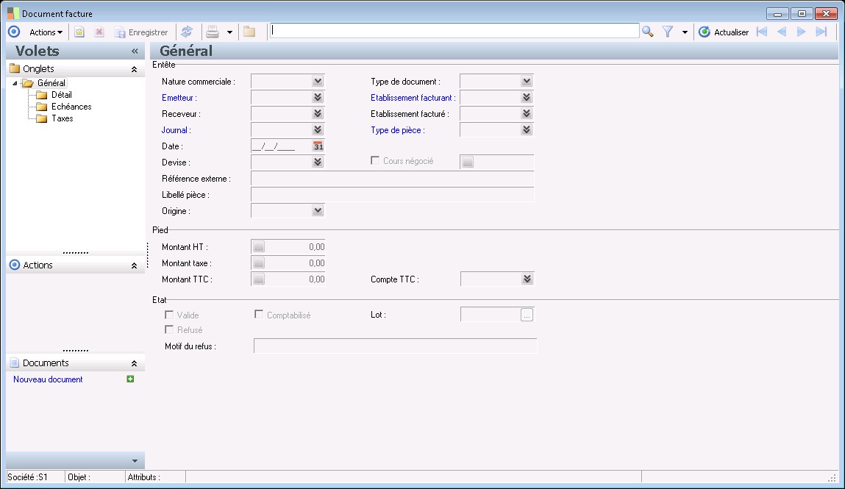Click the Nouveau document link

tap(48, 379)
